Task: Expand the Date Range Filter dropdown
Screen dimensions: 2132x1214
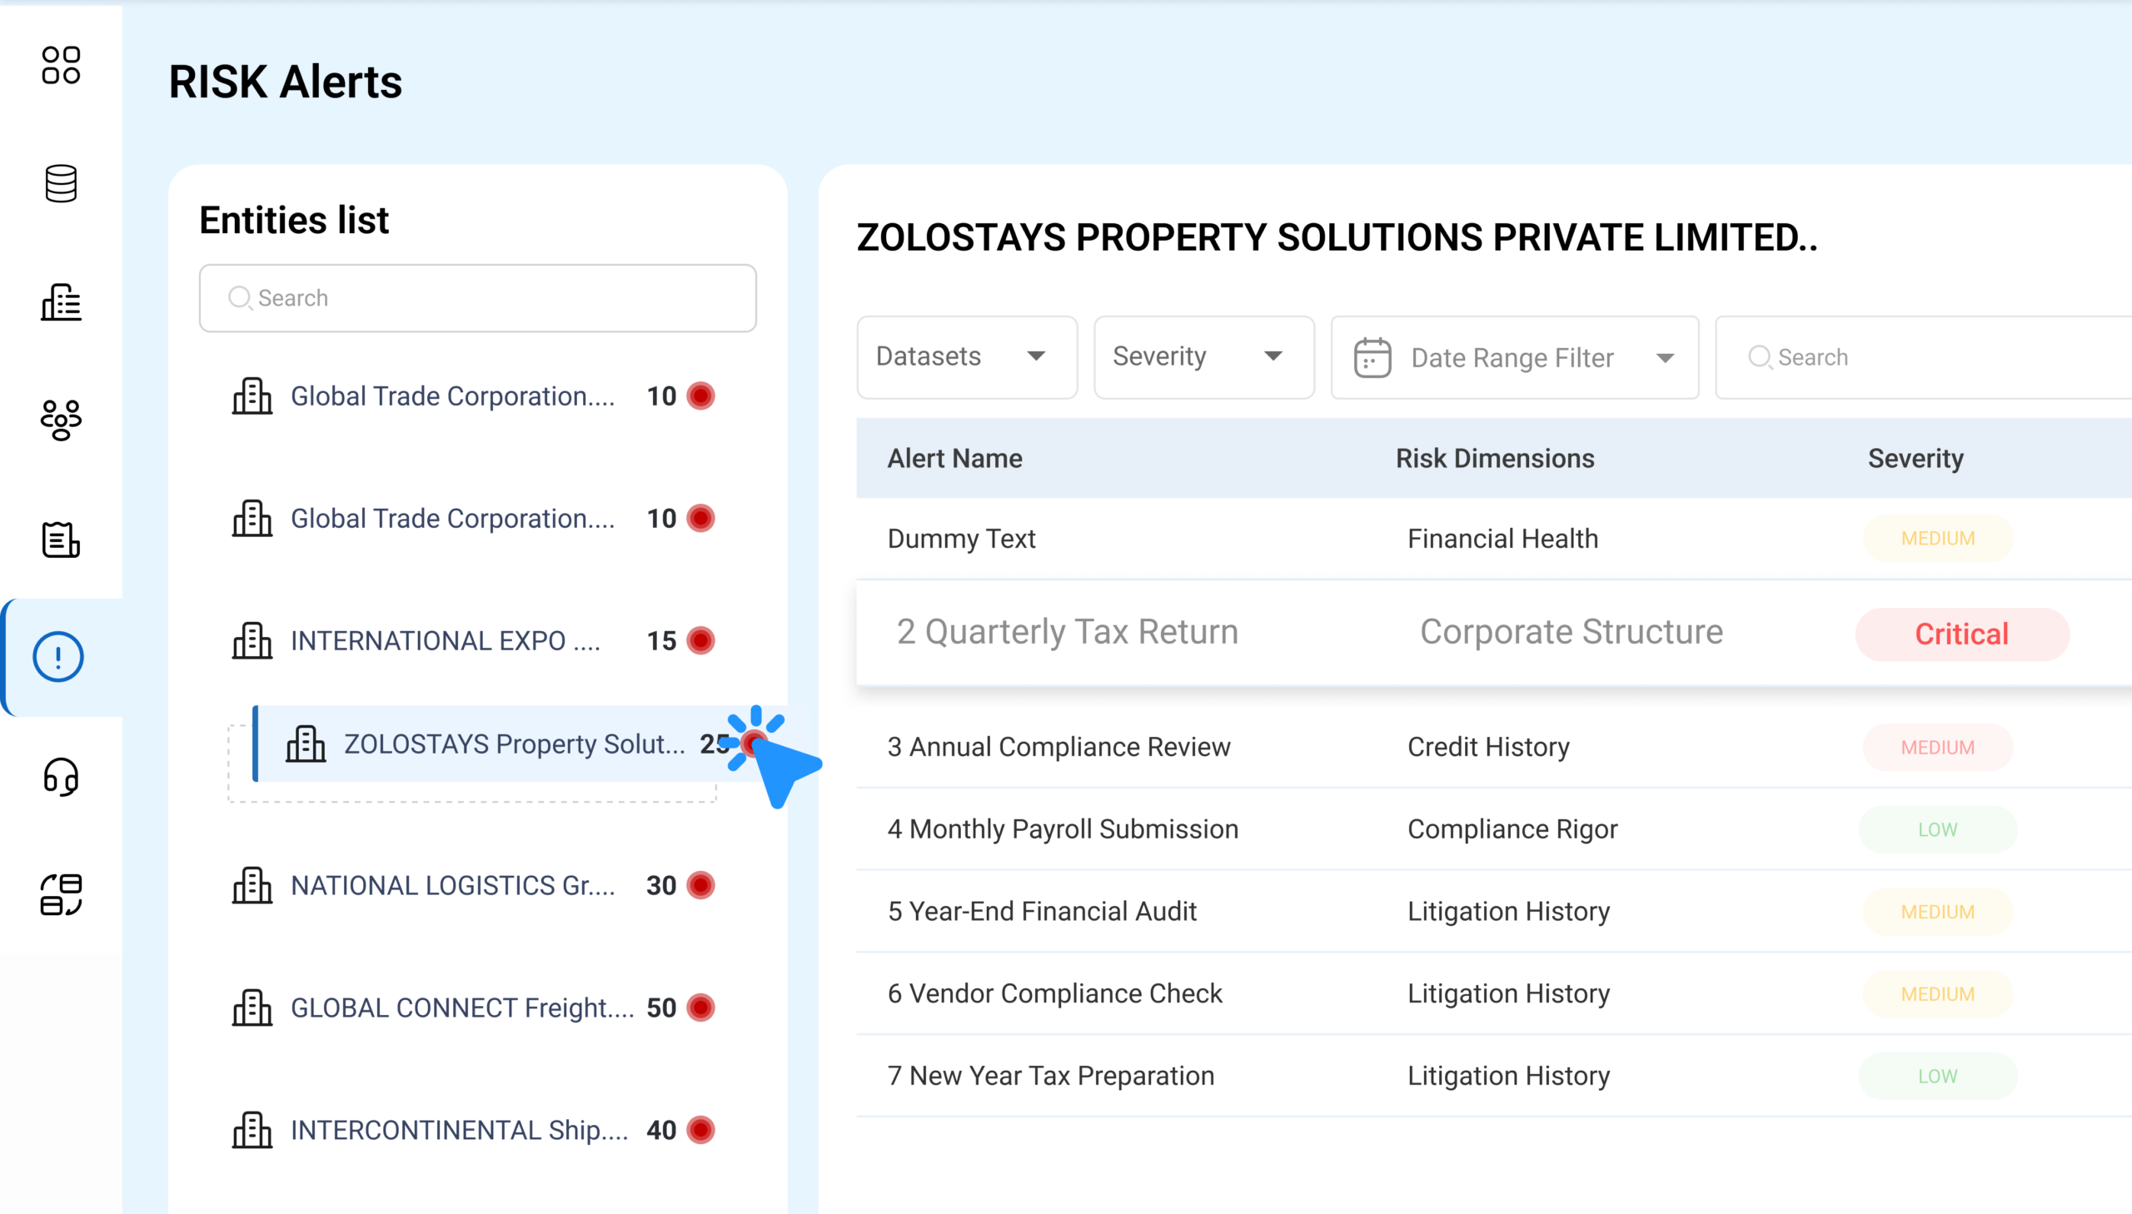Action: coord(1513,358)
